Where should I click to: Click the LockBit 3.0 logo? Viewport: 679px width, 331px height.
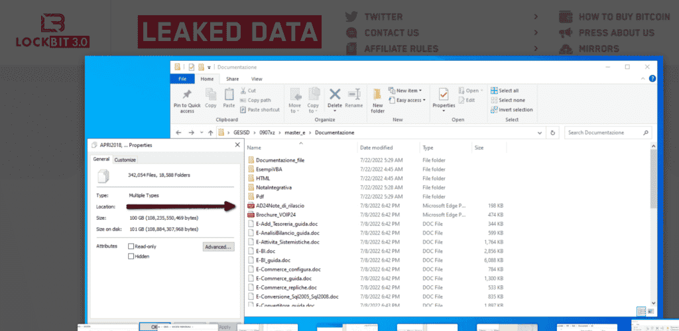click(53, 30)
